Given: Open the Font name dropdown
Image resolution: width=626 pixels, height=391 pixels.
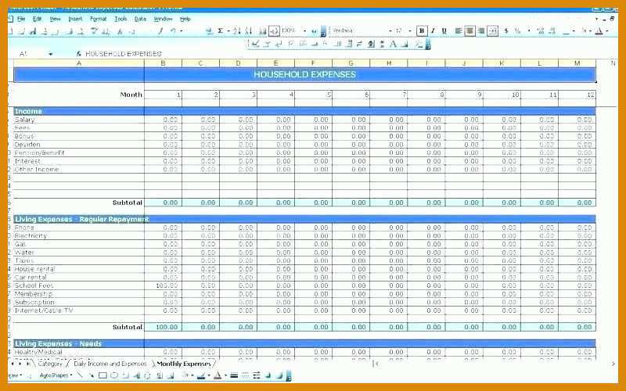Looking at the screenshot, I should coord(390,30).
